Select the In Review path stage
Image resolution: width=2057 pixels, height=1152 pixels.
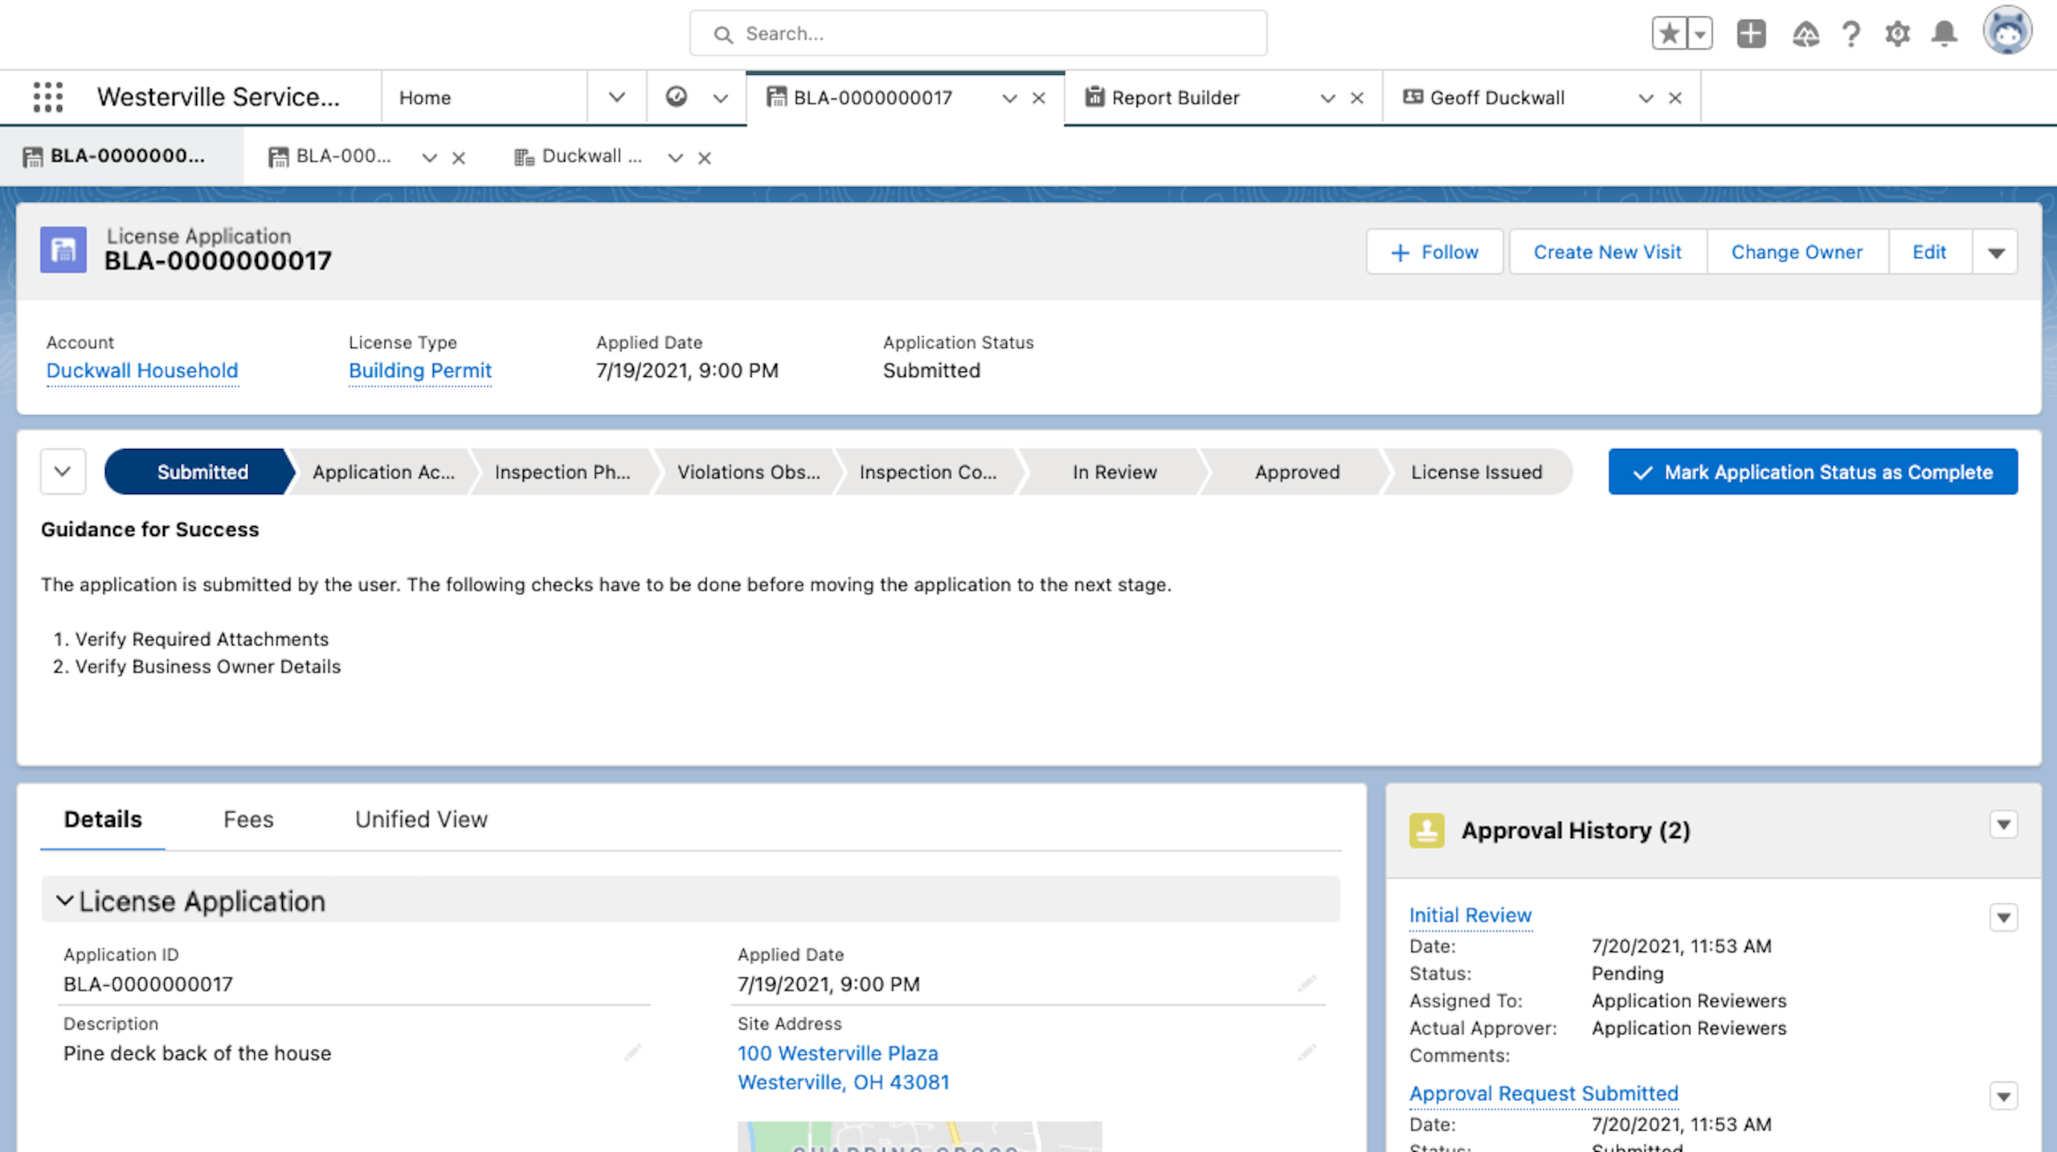[1114, 472]
